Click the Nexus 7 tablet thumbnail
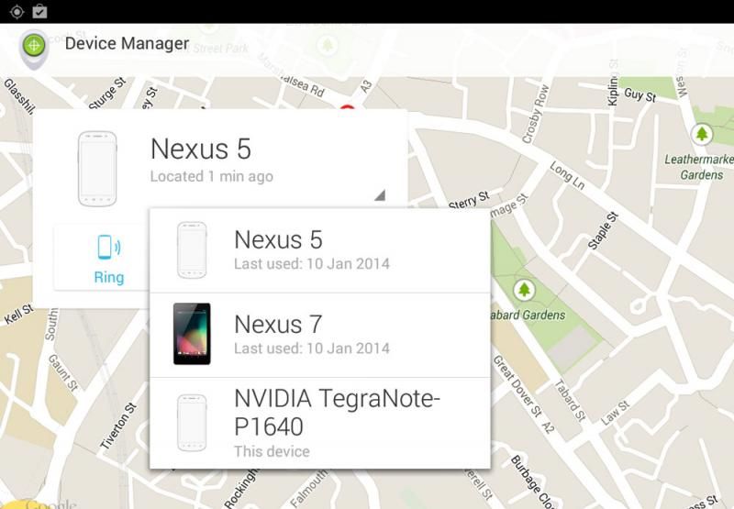Image resolution: width=734 pixels, height=509 pixels. pyautogui.click(x=192, y=334)
